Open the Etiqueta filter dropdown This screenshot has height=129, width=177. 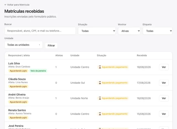pos(158,31)
